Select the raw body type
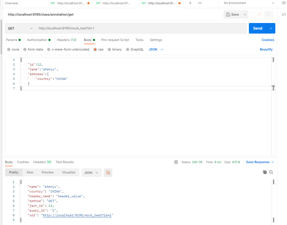 point(98,49)
